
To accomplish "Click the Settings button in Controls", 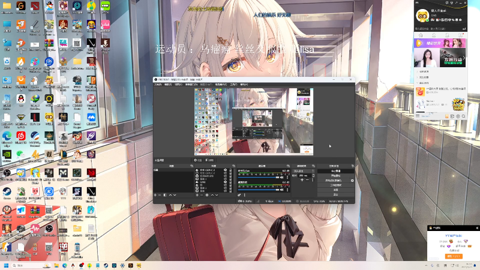I will 336,190.
